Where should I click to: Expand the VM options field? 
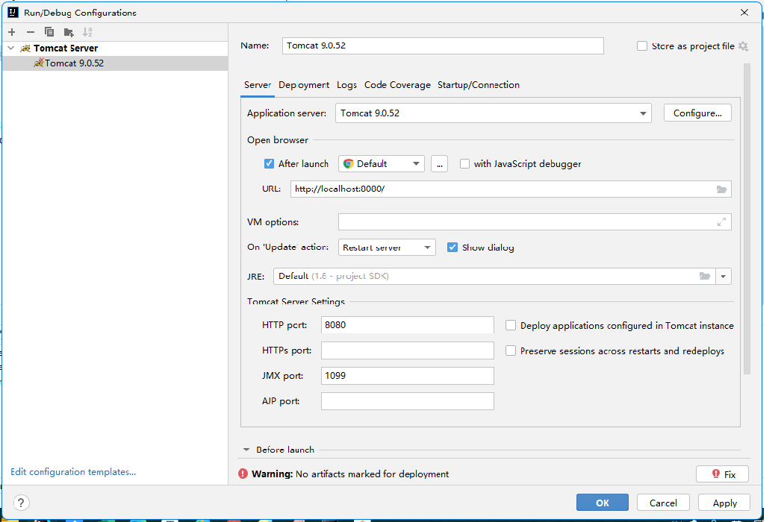click(x=721, y=221)
